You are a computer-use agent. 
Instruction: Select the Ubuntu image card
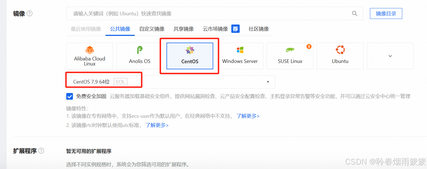(340, 56)
